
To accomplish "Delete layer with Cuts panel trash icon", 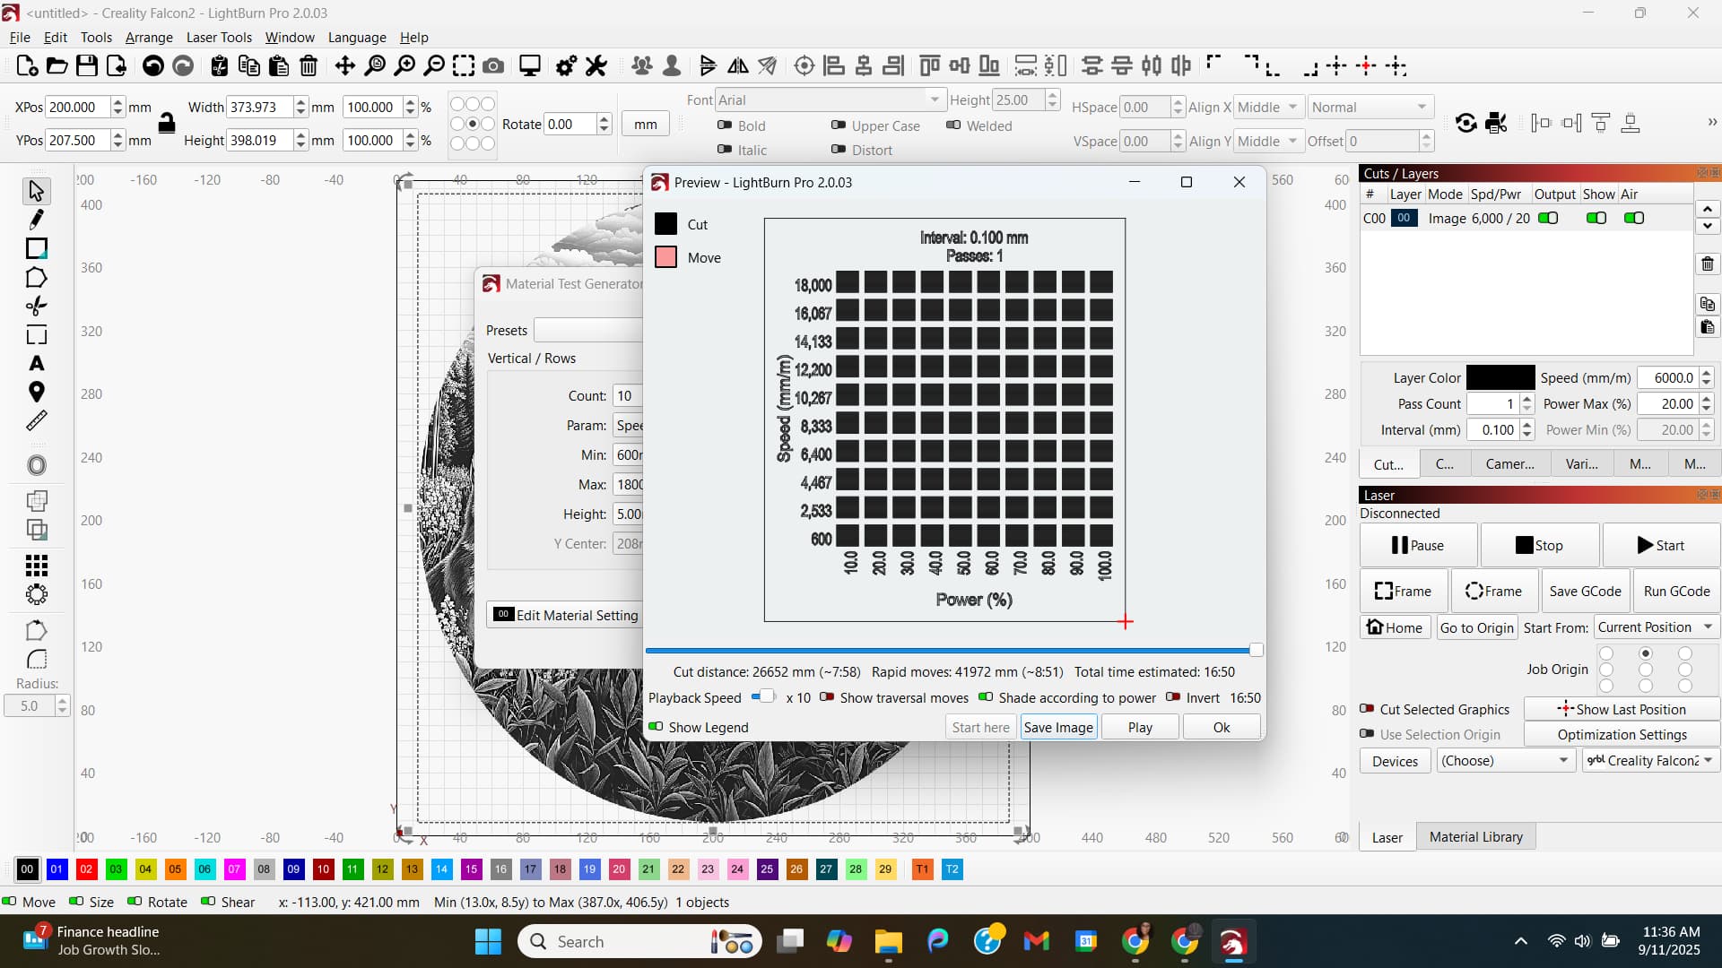I will pyautogui.click(x=1707, y=264).
